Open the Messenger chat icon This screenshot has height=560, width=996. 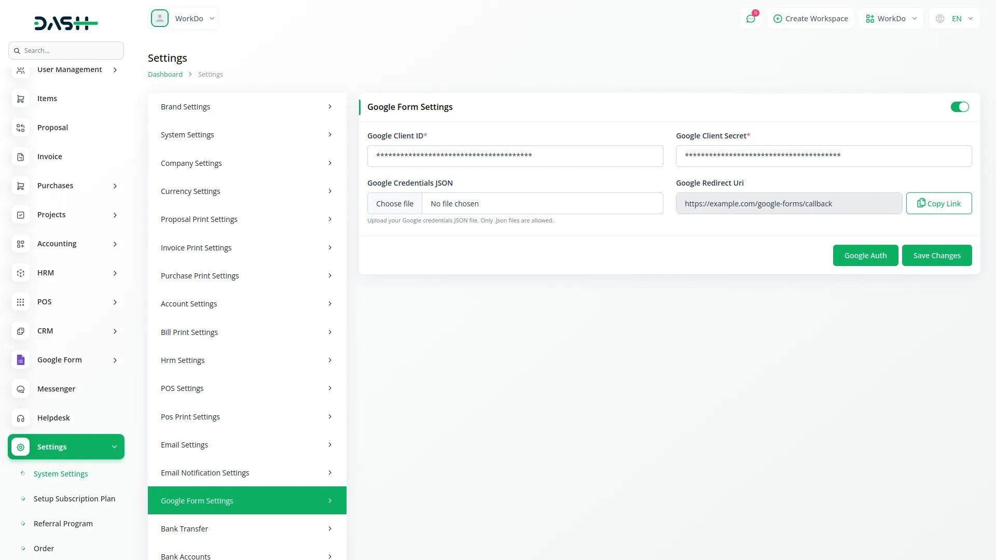tap(20, 389)
